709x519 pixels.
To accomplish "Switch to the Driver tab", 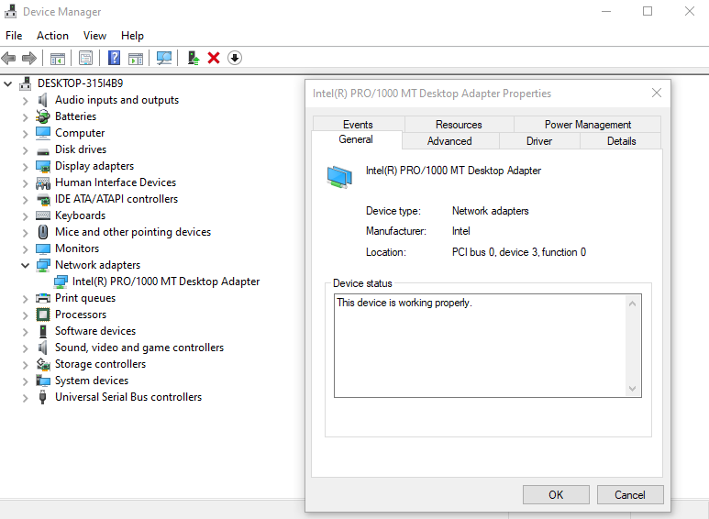I will 539,141.
